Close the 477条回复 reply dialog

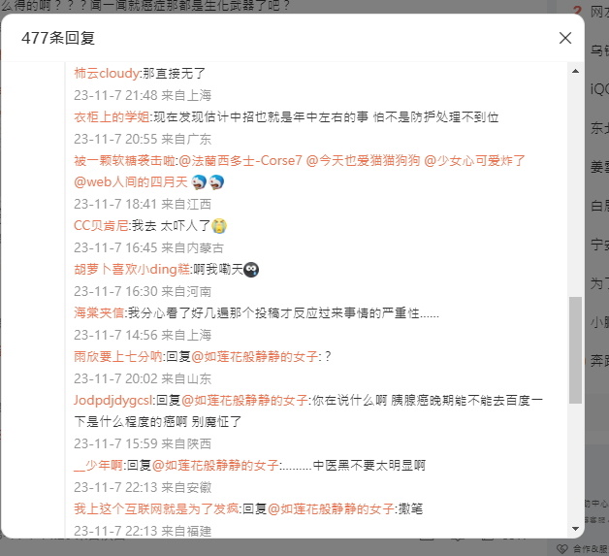pos(565,38)
